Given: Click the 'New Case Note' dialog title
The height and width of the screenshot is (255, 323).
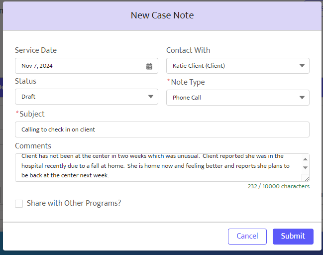Looking at the screenshot, I should pos(162,15).
